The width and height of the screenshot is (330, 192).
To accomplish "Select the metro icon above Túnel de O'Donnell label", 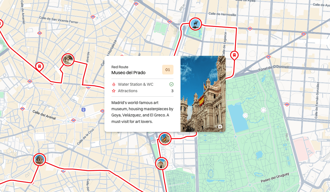I will pos(268,57).
